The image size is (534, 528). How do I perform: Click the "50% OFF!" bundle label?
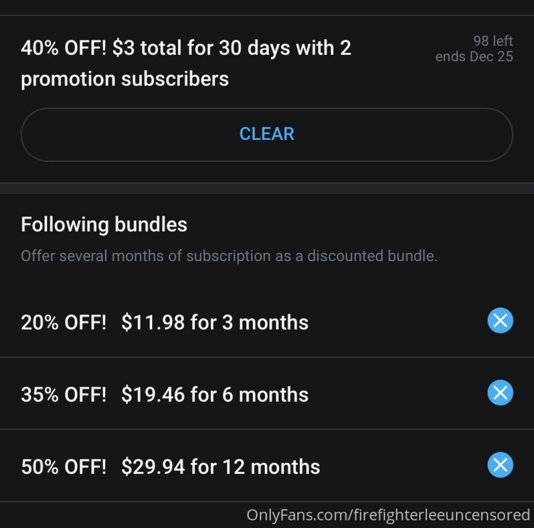click(x=63, y=467)
